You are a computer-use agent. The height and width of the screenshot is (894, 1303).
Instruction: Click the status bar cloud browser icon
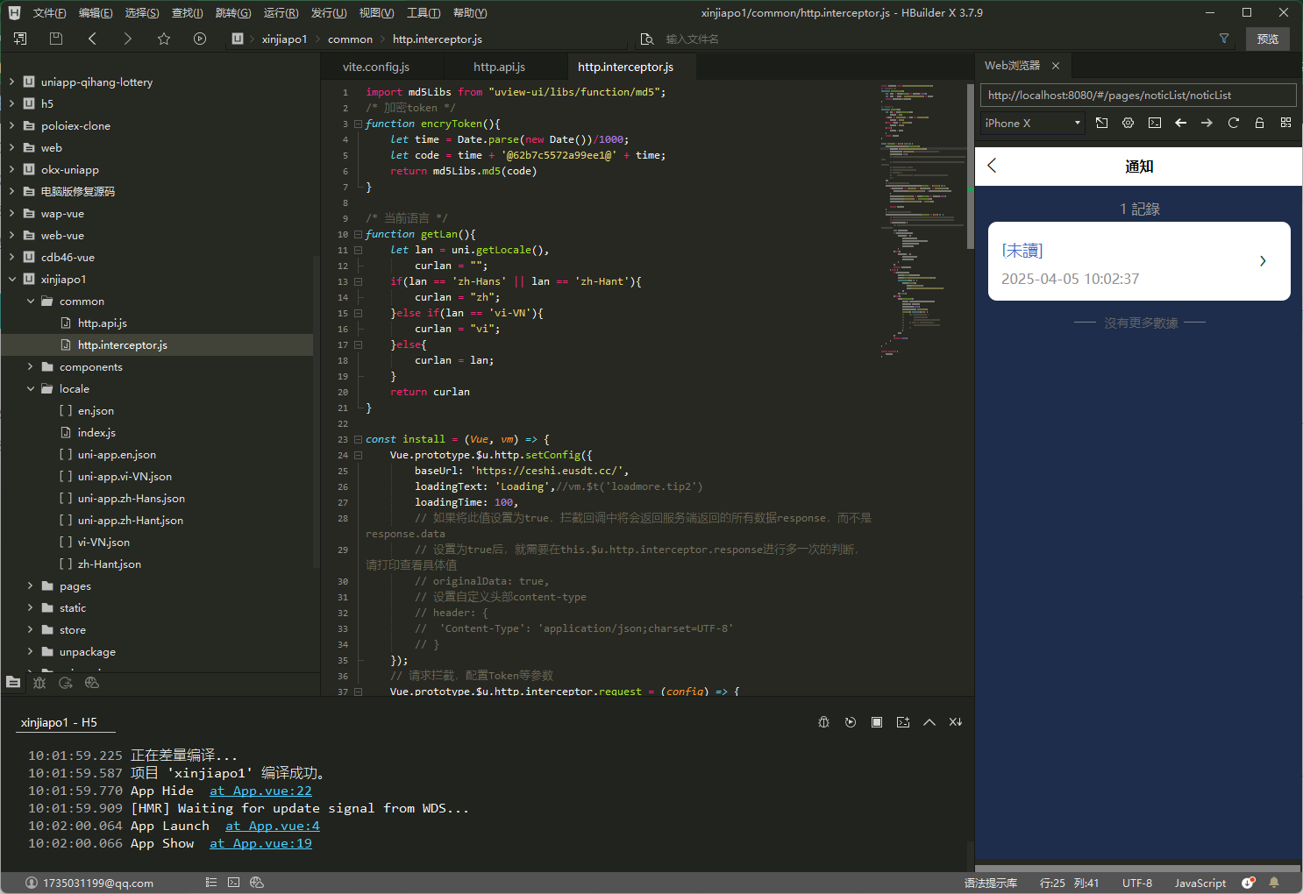257,883
